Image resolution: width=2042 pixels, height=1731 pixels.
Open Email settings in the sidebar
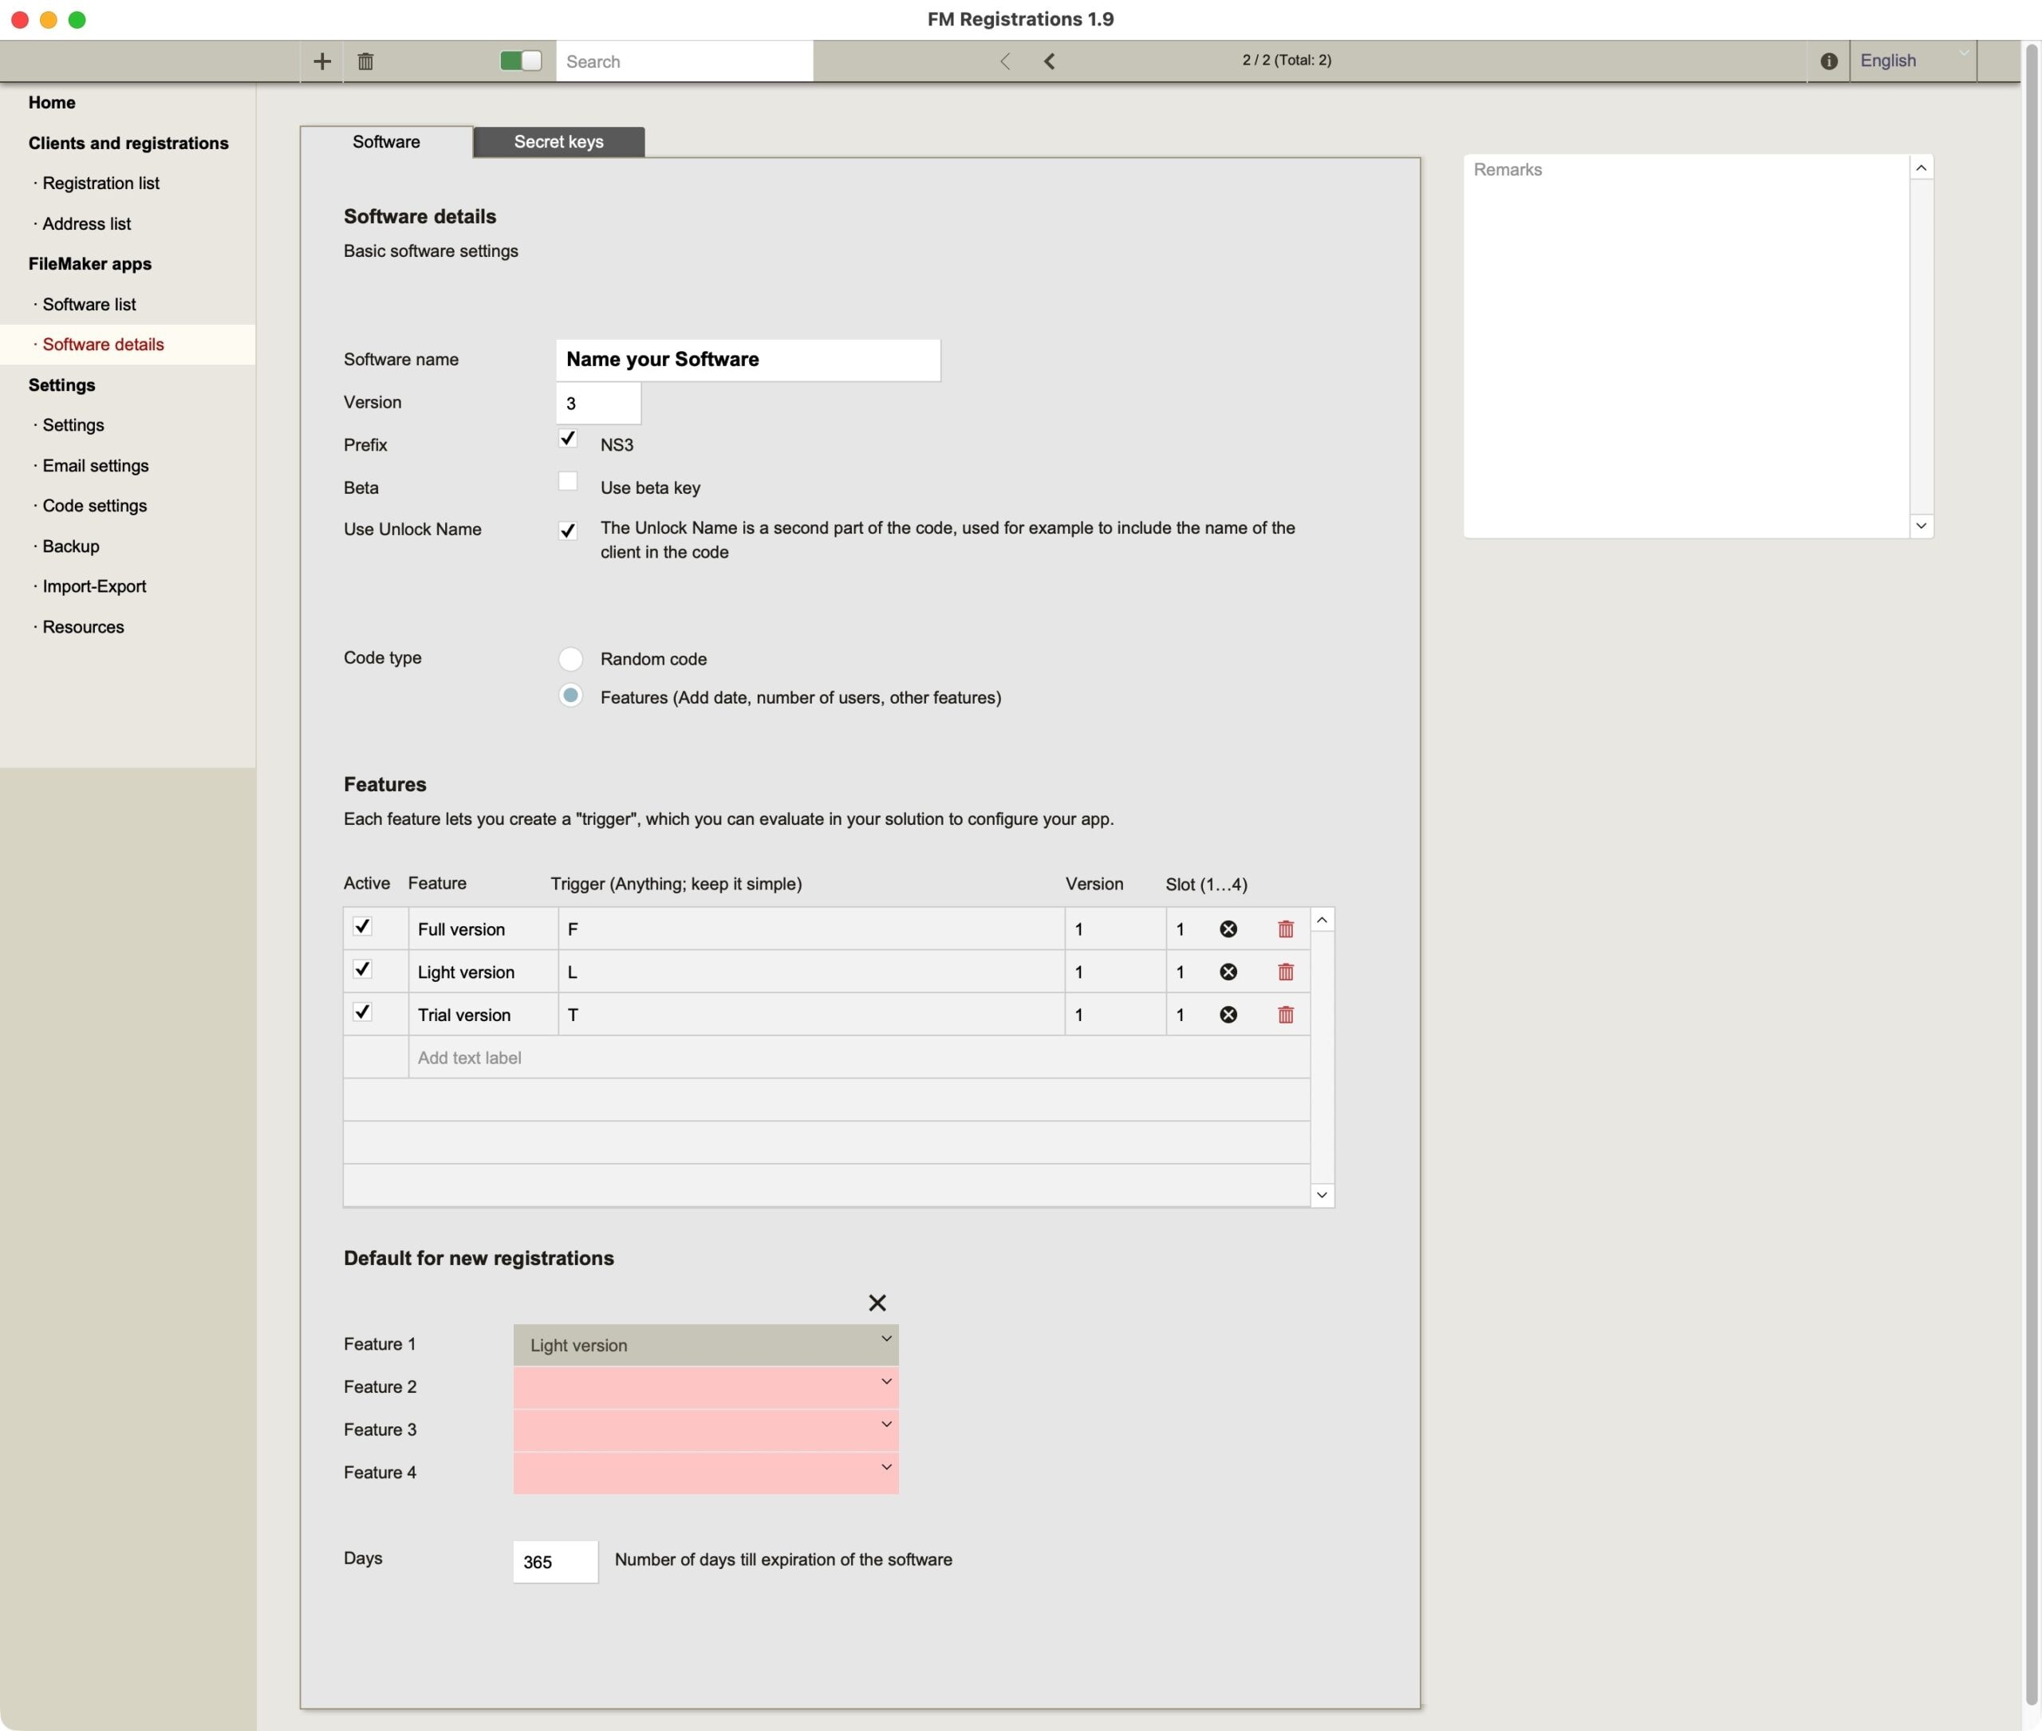click(x=95, y=465)
